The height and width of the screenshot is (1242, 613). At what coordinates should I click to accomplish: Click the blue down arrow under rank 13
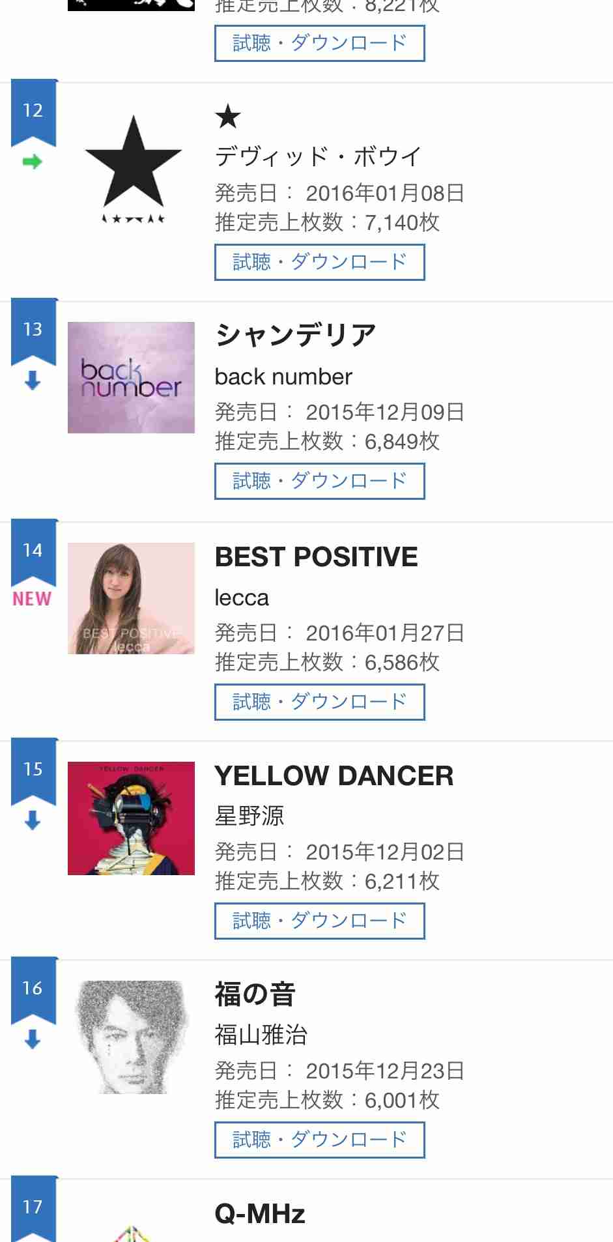[33, 381]
